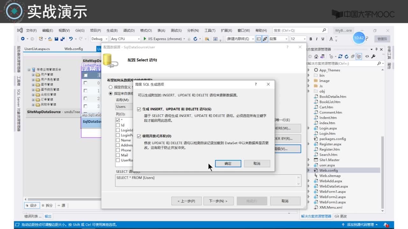This screenshot has height=229, width=408.
Task: Click 下一步(N) in configure wizard
Action: [218, 201]
